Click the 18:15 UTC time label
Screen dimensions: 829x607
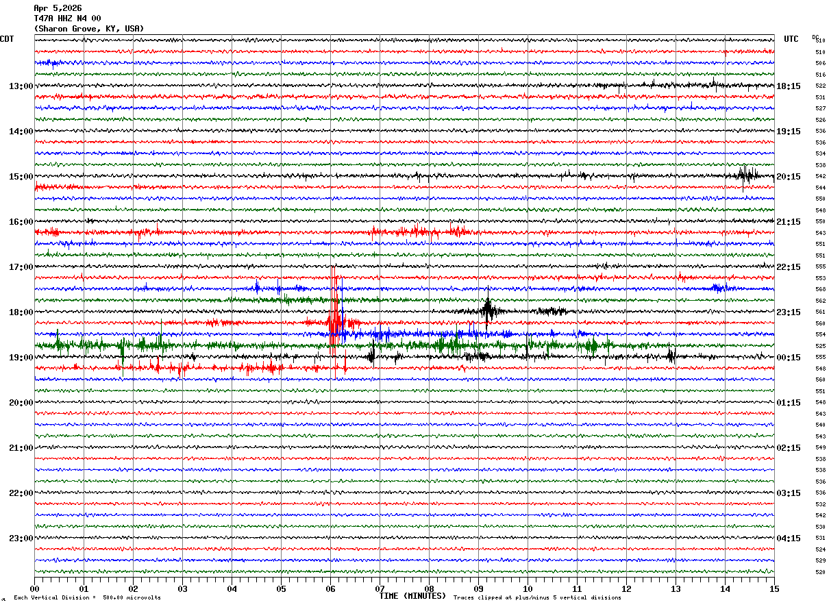tap(789, 86)
